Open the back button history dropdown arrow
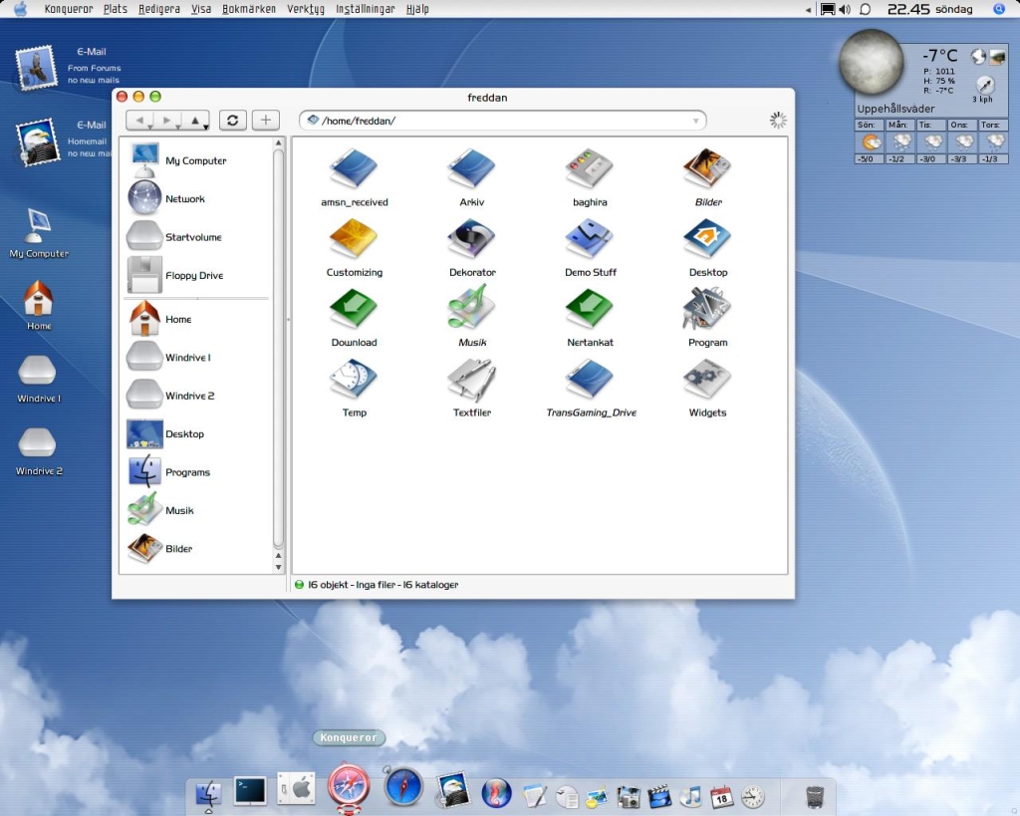 tap(149, 127)
